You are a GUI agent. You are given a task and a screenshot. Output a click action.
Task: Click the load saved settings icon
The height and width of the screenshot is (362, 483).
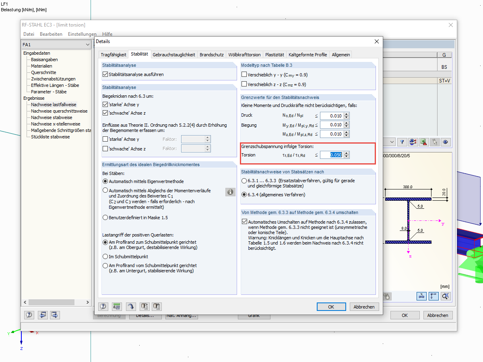click(x=144, y=306)
